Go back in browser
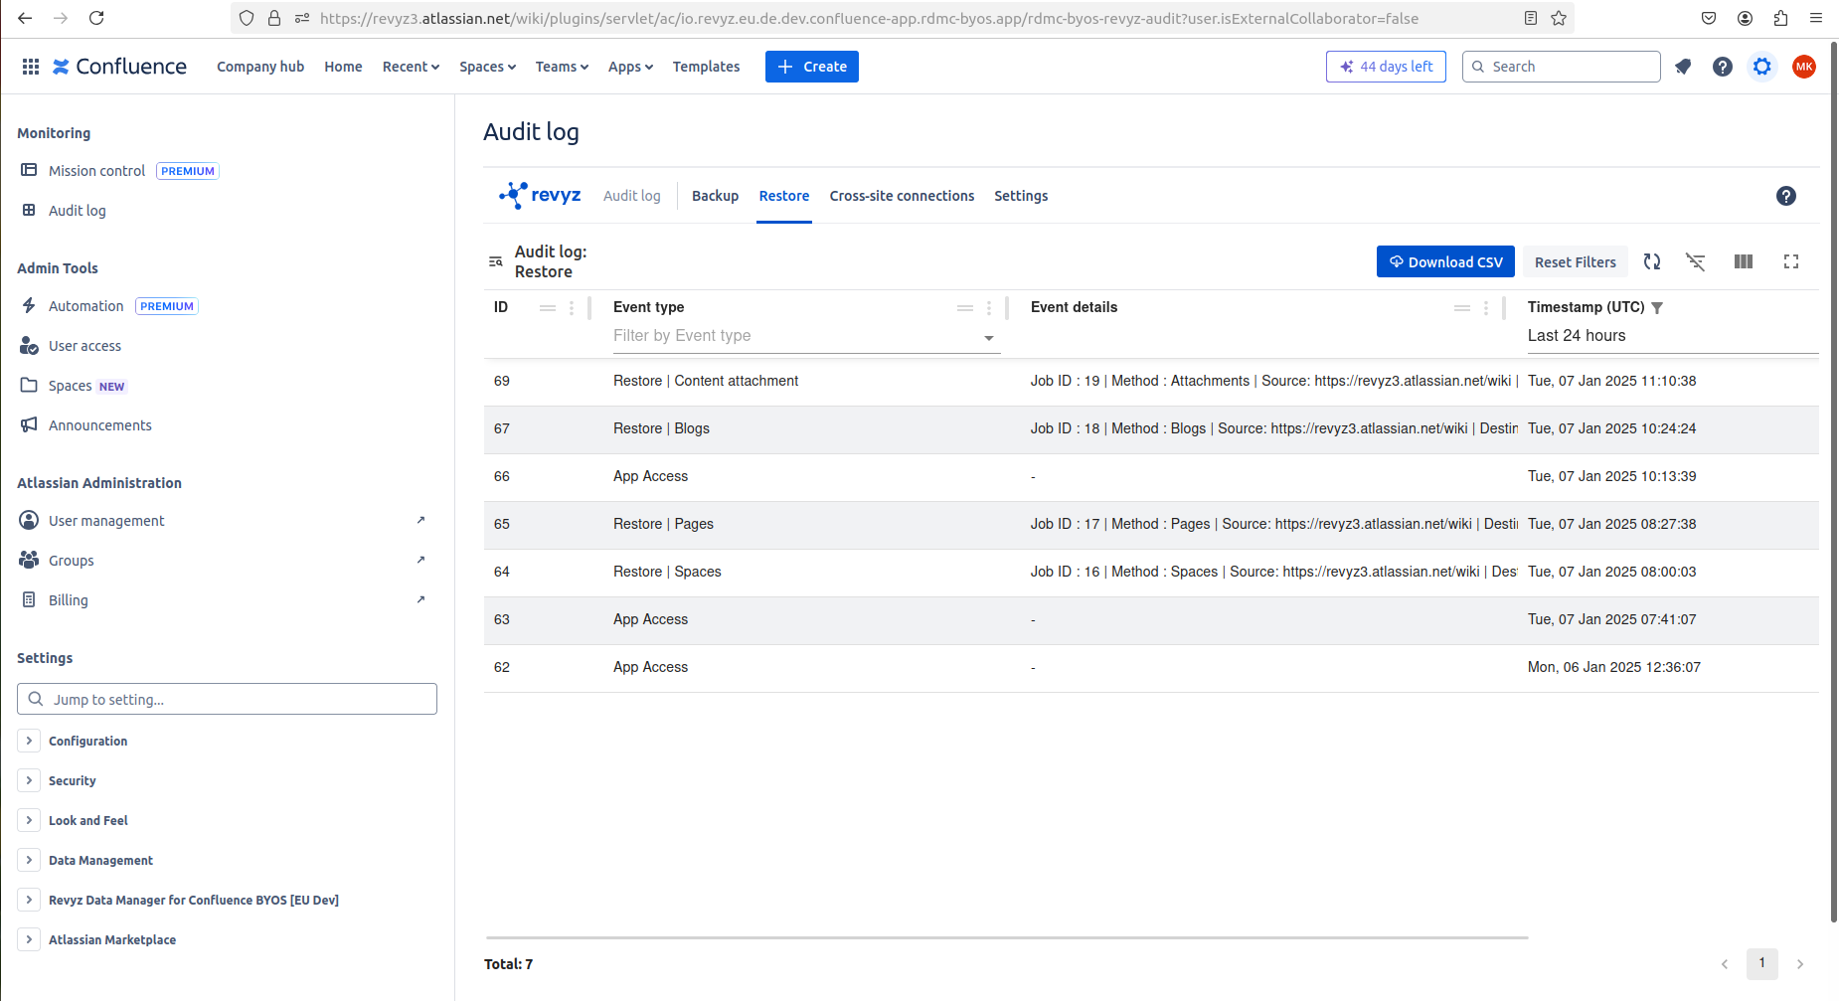This screenshot has width=1839, height=1001. point(25,18)
